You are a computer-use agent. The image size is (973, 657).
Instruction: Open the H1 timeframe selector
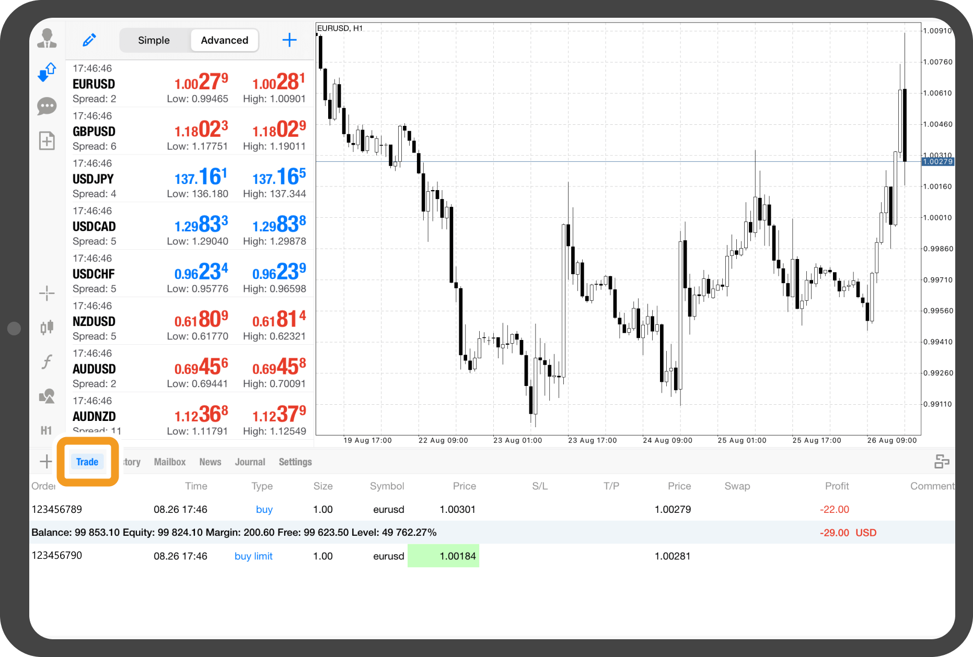click(x=47, y=430)
